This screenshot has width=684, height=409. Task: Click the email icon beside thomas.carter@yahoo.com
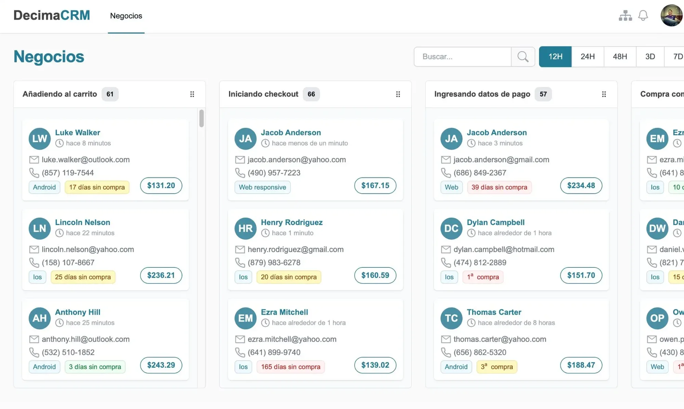(446, 339)
